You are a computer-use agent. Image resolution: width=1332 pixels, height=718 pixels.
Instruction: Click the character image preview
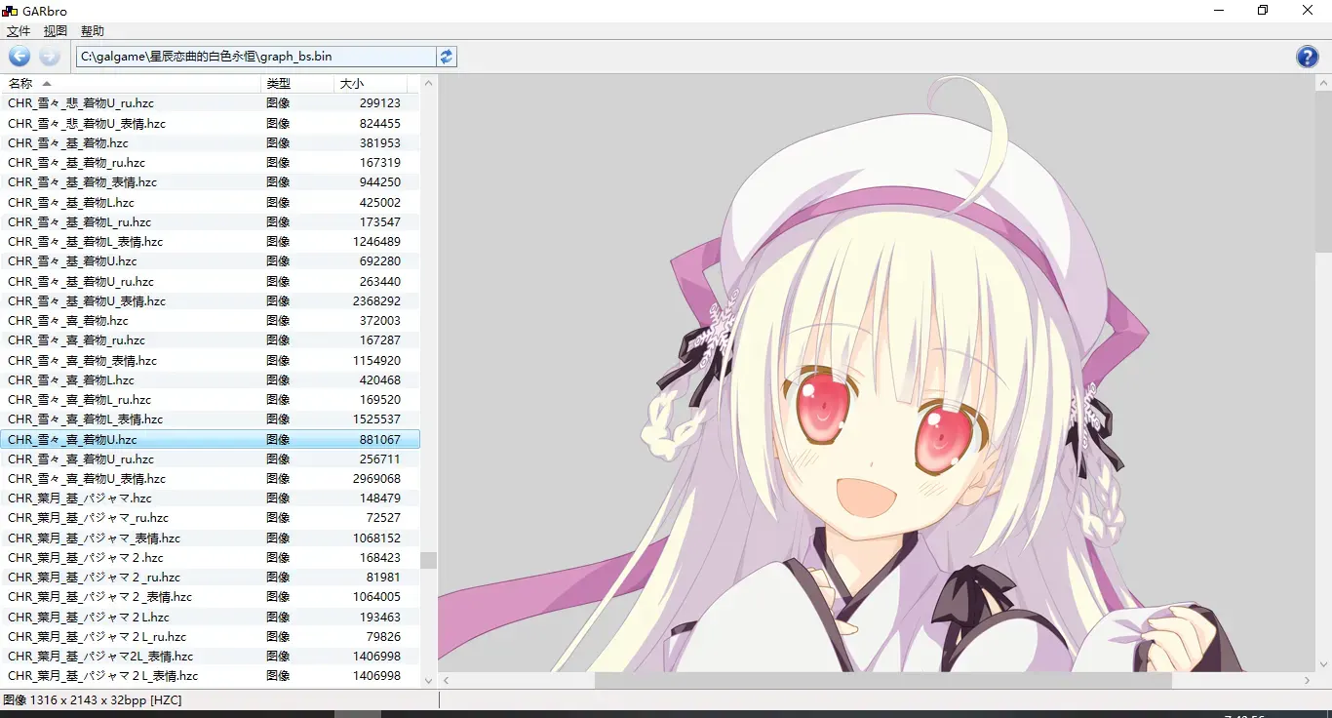point(877,374)
